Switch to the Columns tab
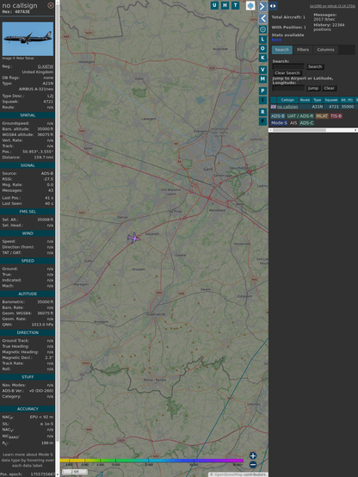 coord(325,50)
